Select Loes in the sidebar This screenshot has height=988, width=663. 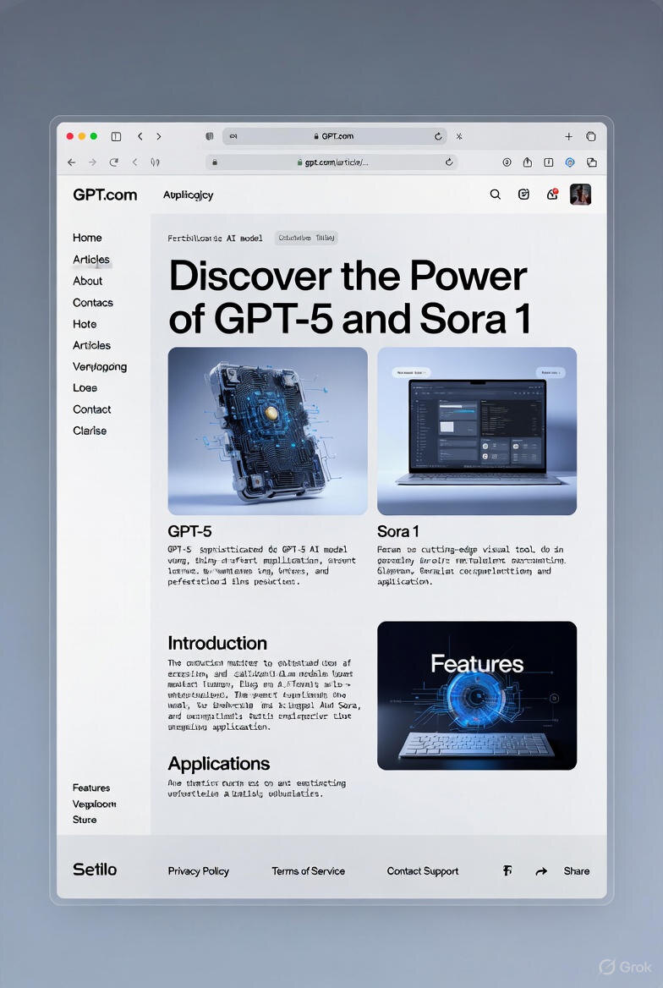click(85, 387)
